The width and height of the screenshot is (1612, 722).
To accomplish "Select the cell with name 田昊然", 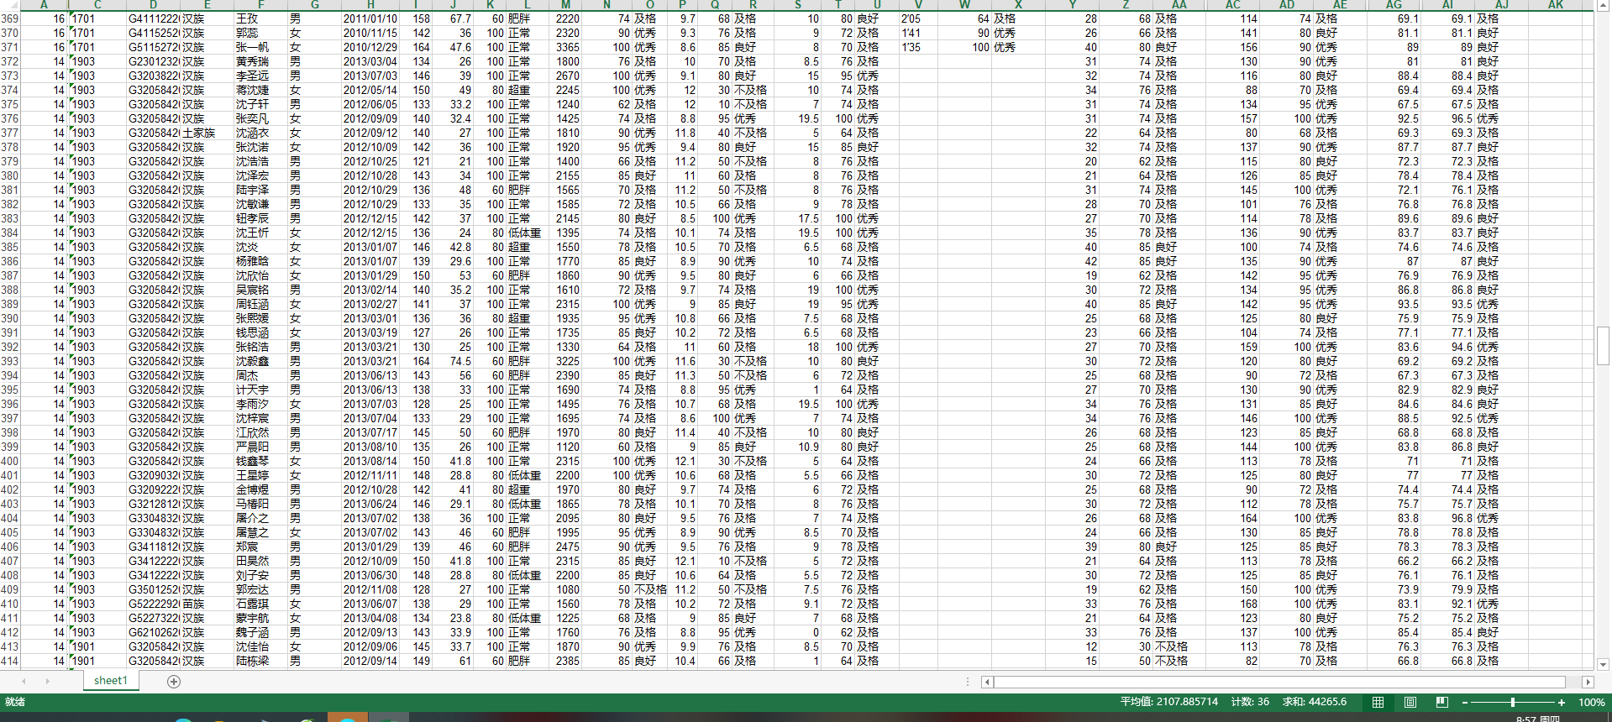I will pos(260,561).
